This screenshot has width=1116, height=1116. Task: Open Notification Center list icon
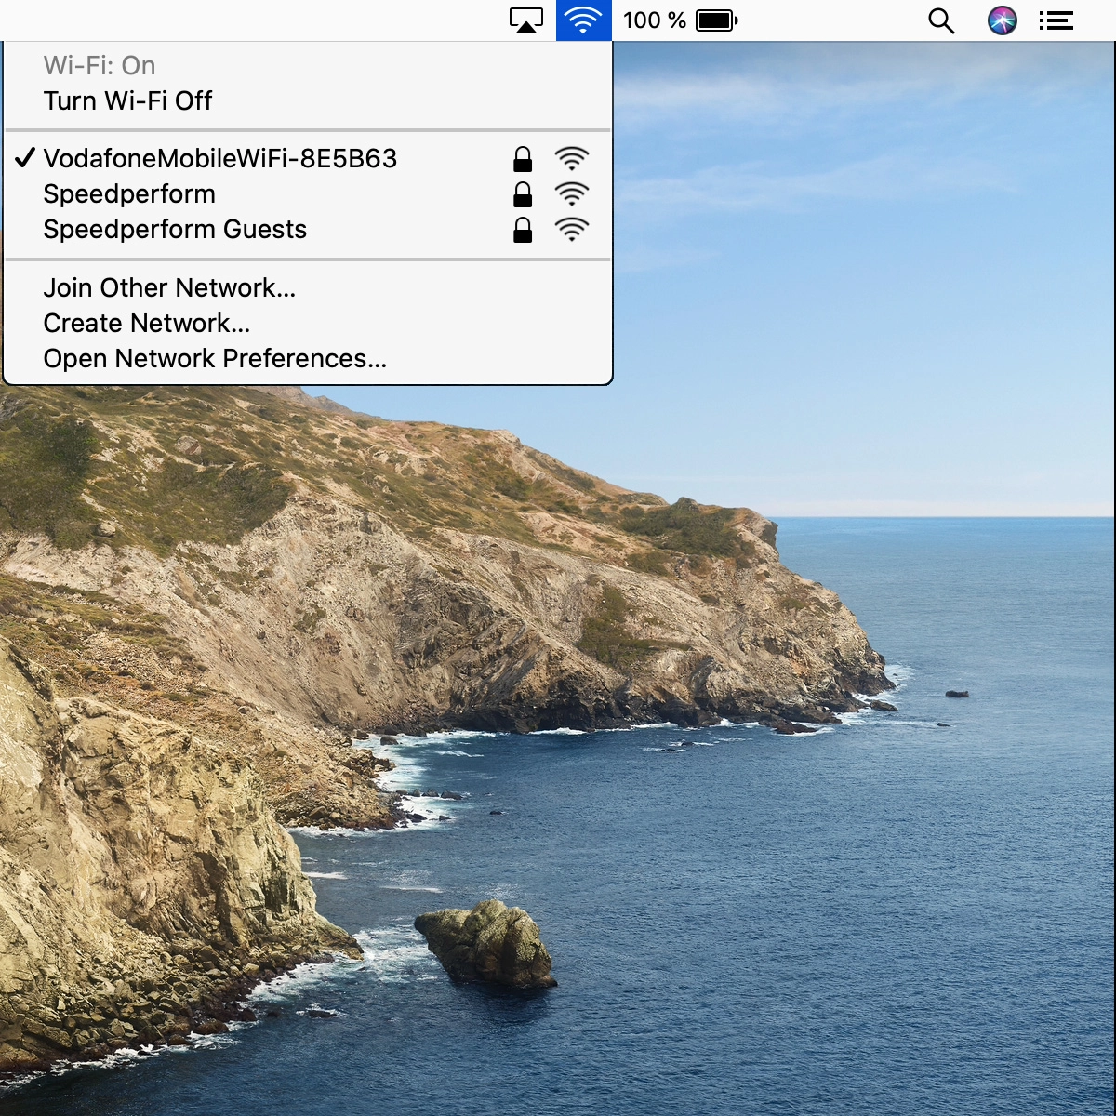click(x=1056, y=20)
